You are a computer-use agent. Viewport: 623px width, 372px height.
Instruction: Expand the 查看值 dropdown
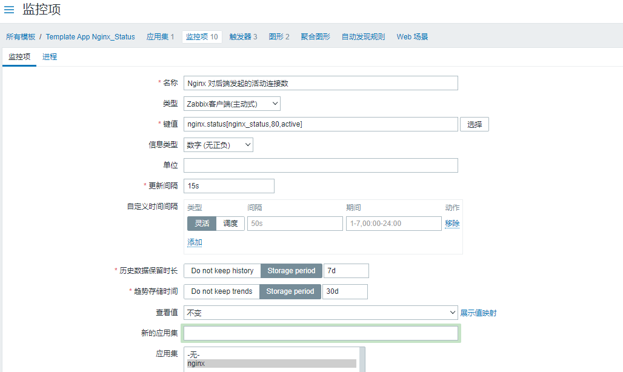pos(321,313)
